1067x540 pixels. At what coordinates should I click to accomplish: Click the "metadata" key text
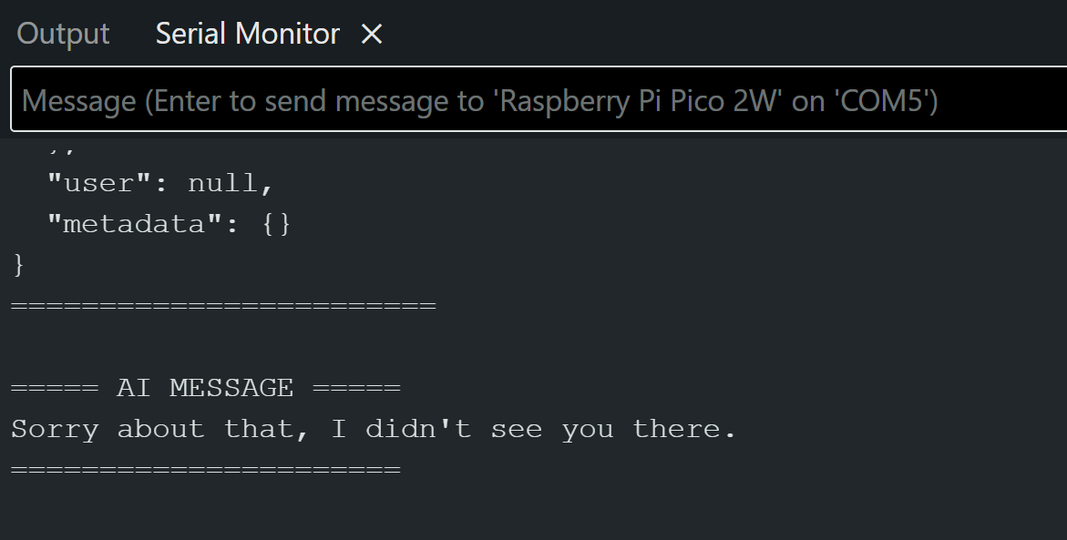click(134, 224)
